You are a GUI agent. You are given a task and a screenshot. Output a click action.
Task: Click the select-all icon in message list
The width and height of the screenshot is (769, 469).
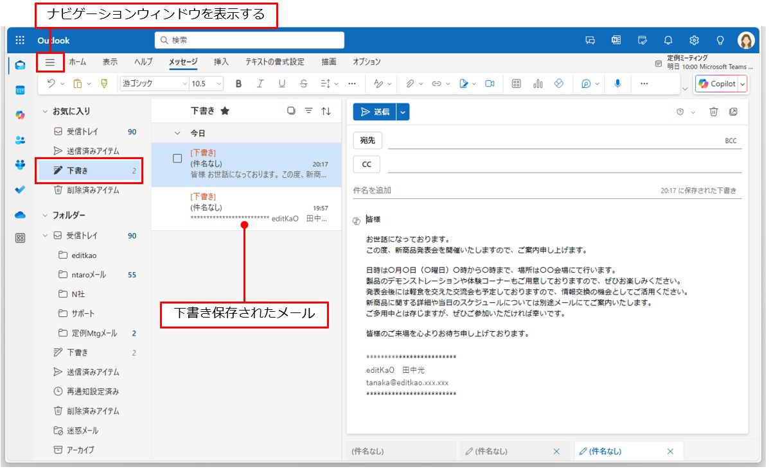[291, 110]
